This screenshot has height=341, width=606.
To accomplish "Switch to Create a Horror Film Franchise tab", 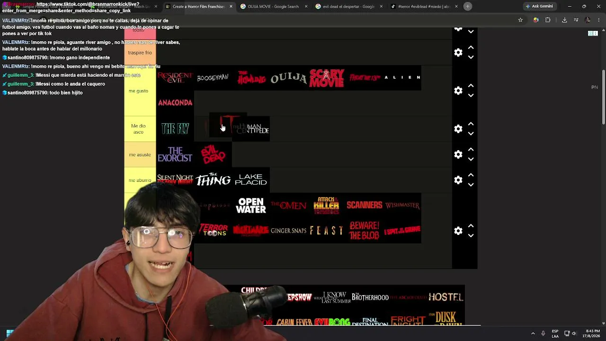I will [198, 7].
